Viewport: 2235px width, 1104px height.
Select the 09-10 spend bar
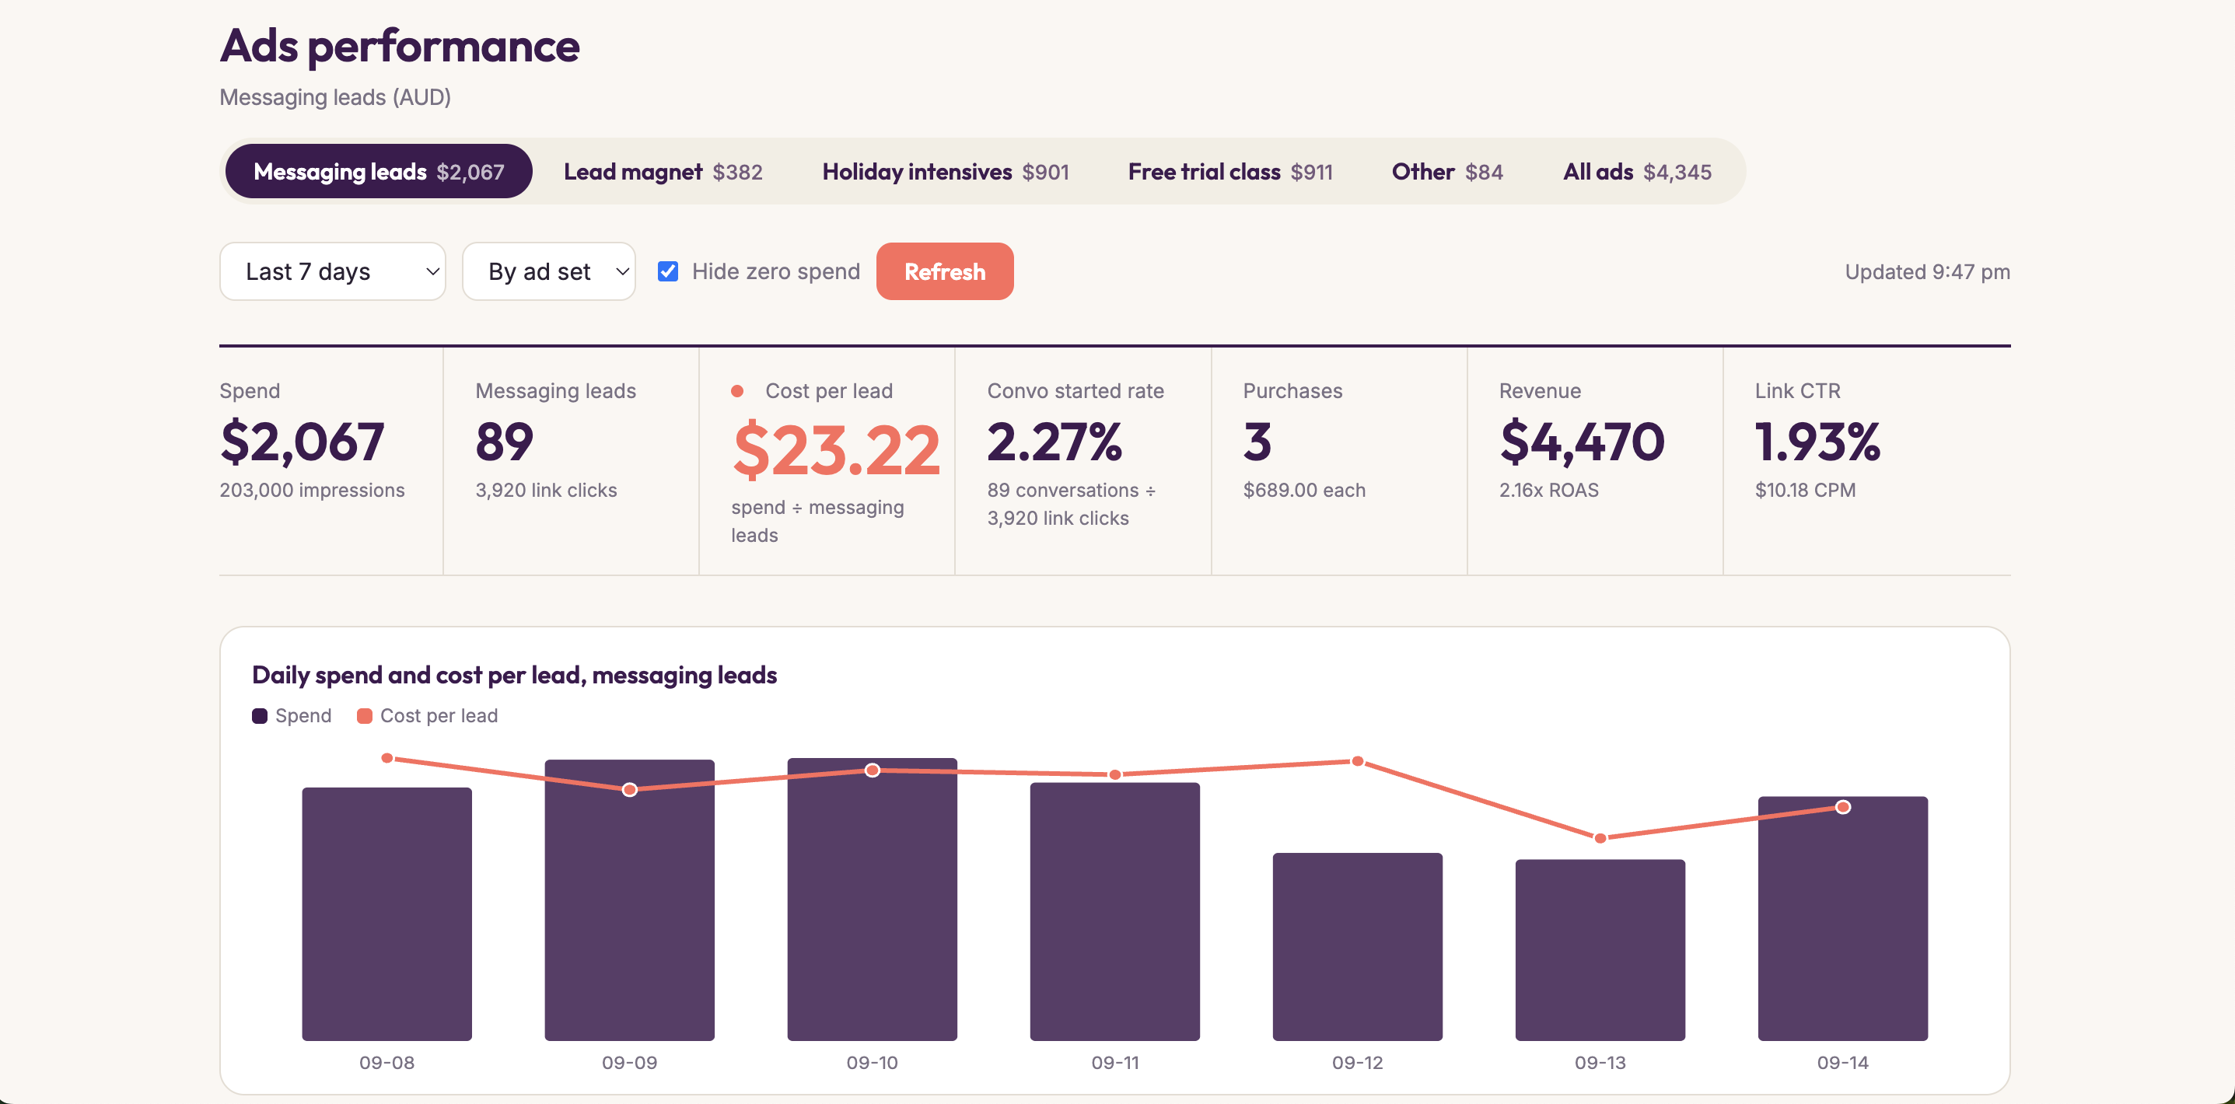coord(872,900)
